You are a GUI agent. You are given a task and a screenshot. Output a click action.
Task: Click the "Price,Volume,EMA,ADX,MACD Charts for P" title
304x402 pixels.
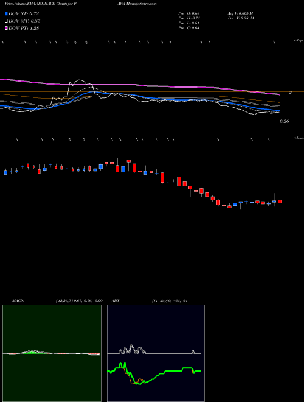[x=40, y=4]
